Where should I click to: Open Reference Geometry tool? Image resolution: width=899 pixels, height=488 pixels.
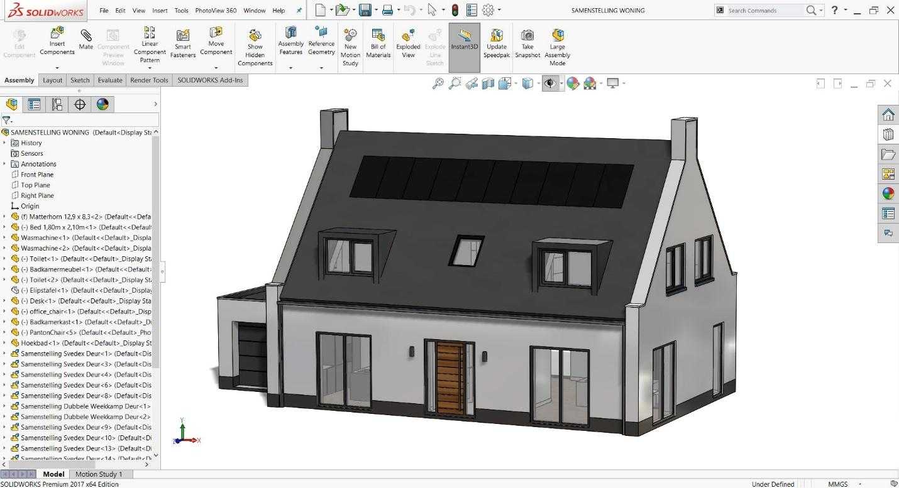321,41
